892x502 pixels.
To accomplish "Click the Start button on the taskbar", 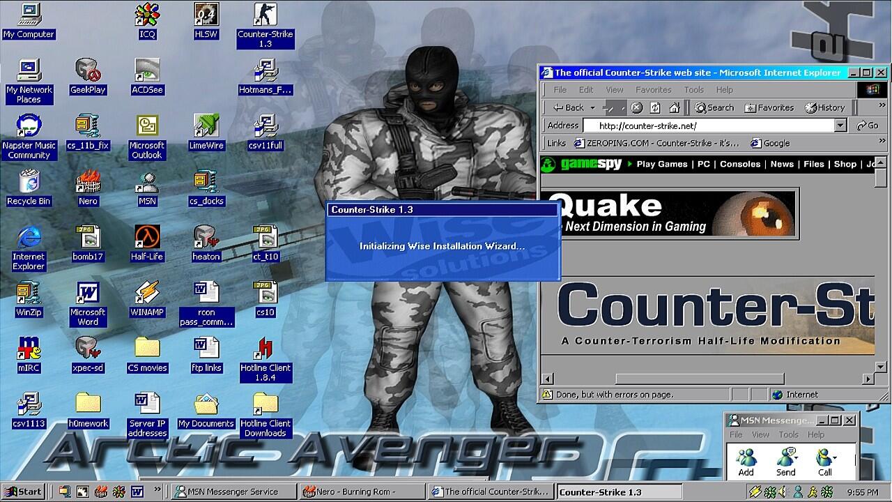I will 23,492.
